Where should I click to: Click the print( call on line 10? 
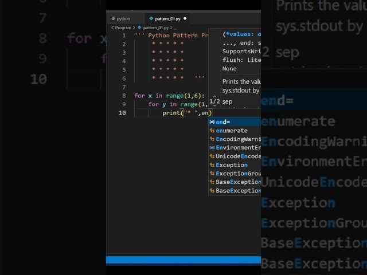pyautogui.click(x=173, y=113)
